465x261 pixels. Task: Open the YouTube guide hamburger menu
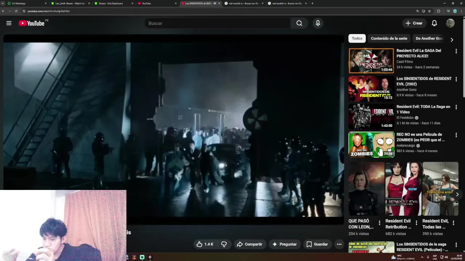[x=9, y=23]
